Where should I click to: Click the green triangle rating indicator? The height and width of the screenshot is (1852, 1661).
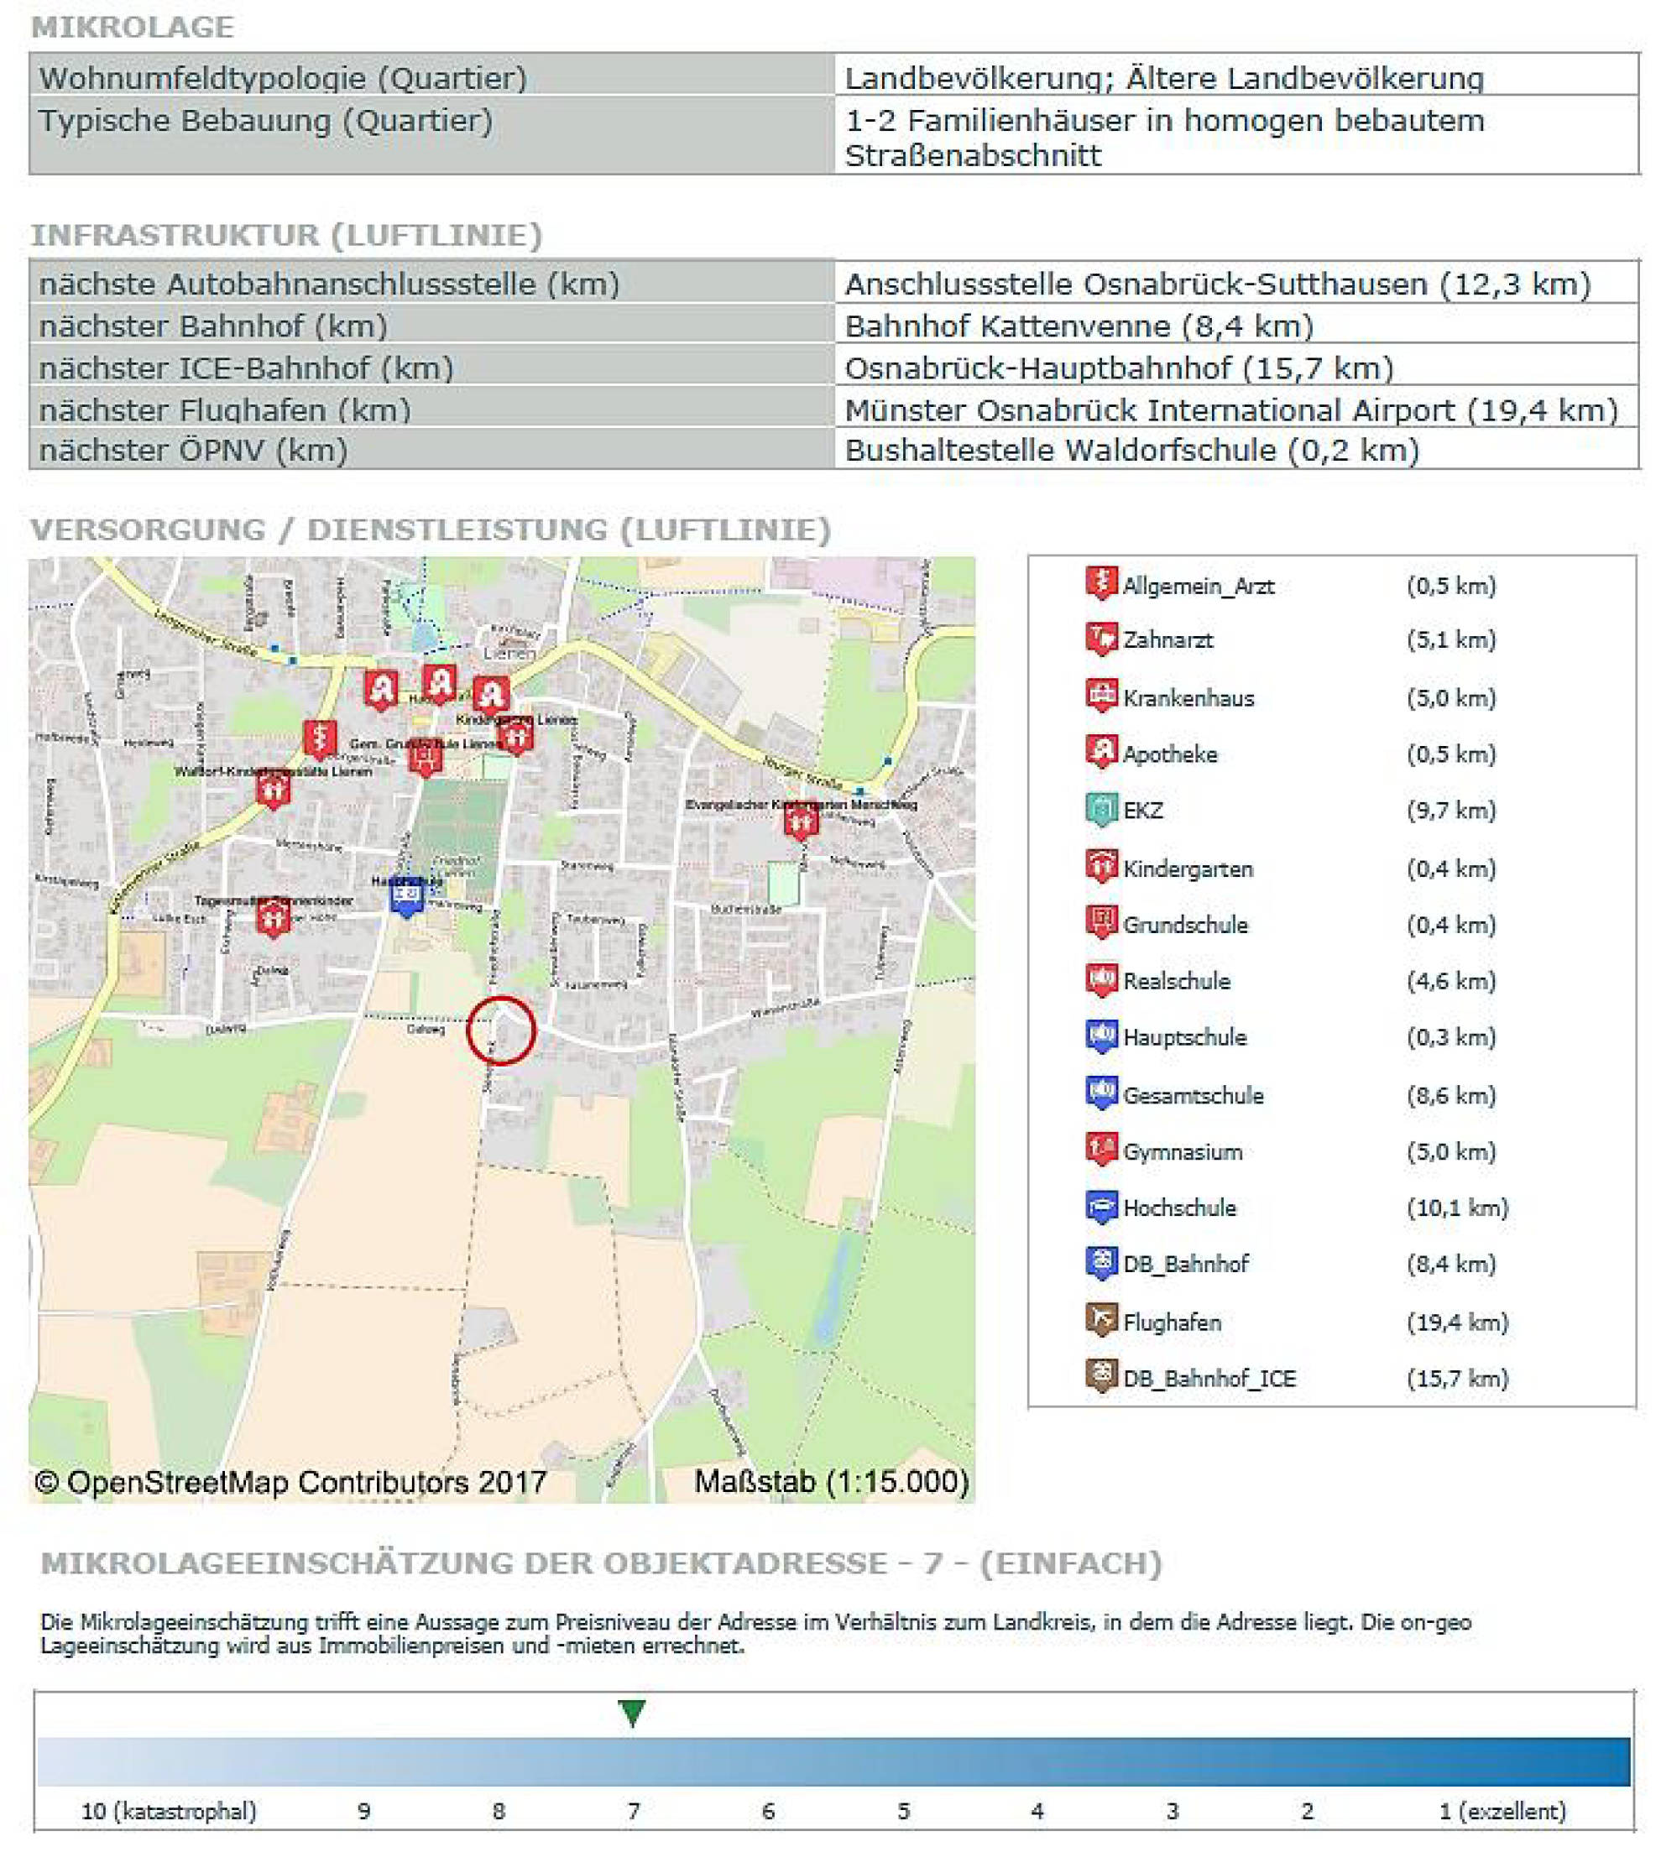coord(633,1714)
